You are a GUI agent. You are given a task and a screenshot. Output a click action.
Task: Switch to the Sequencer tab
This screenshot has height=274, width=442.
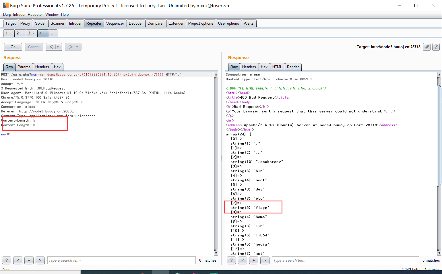pyautogui.click(x=115, y=23)
